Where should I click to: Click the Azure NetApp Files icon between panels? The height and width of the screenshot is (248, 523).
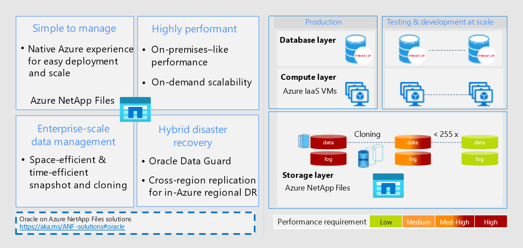(x=135, y=109)
